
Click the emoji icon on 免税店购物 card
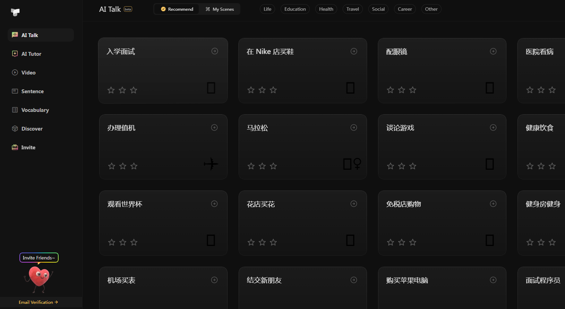490,240
